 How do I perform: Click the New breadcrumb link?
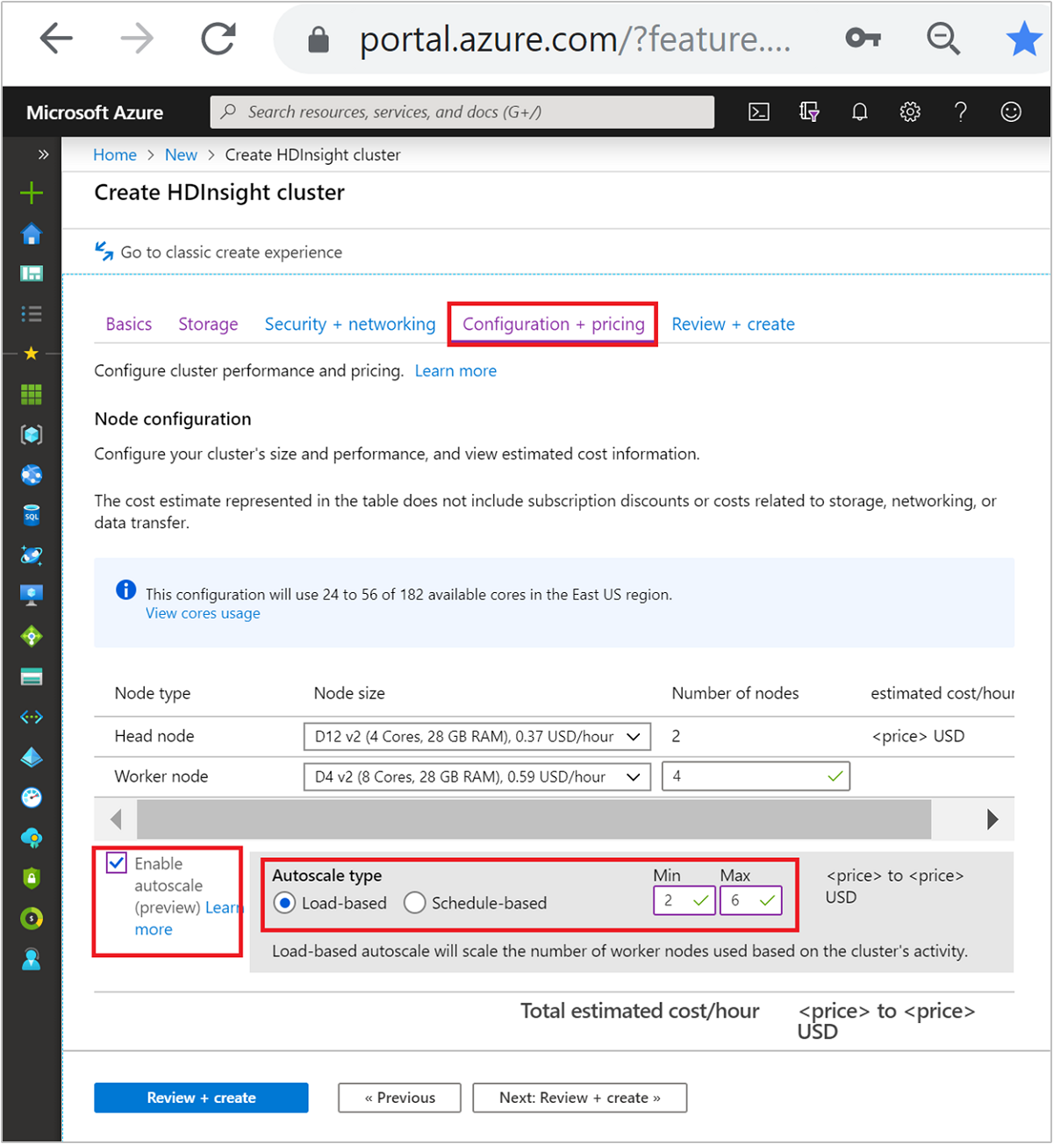click(x=181, y=155)
